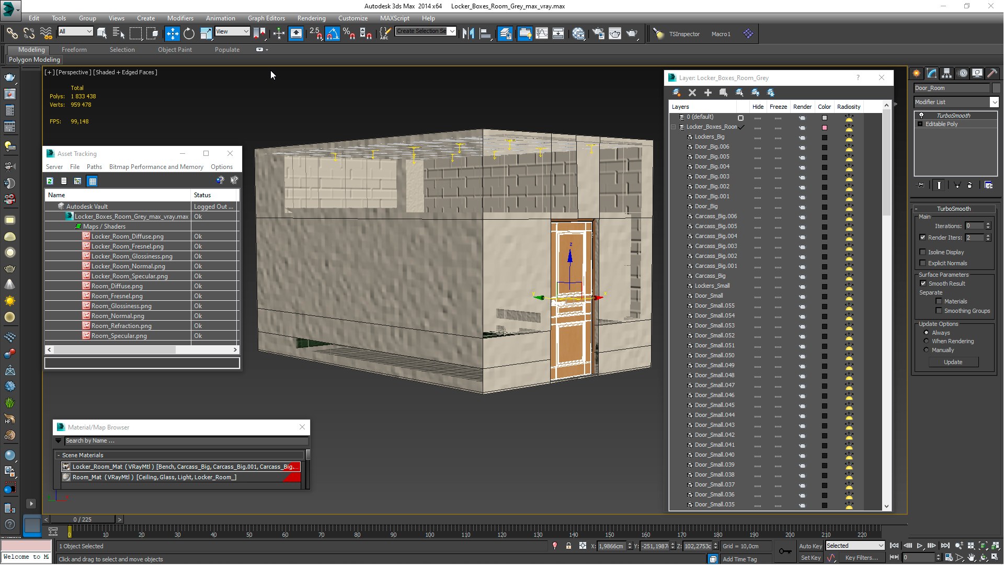Select the Select and Rotate tool

[189, 33]
